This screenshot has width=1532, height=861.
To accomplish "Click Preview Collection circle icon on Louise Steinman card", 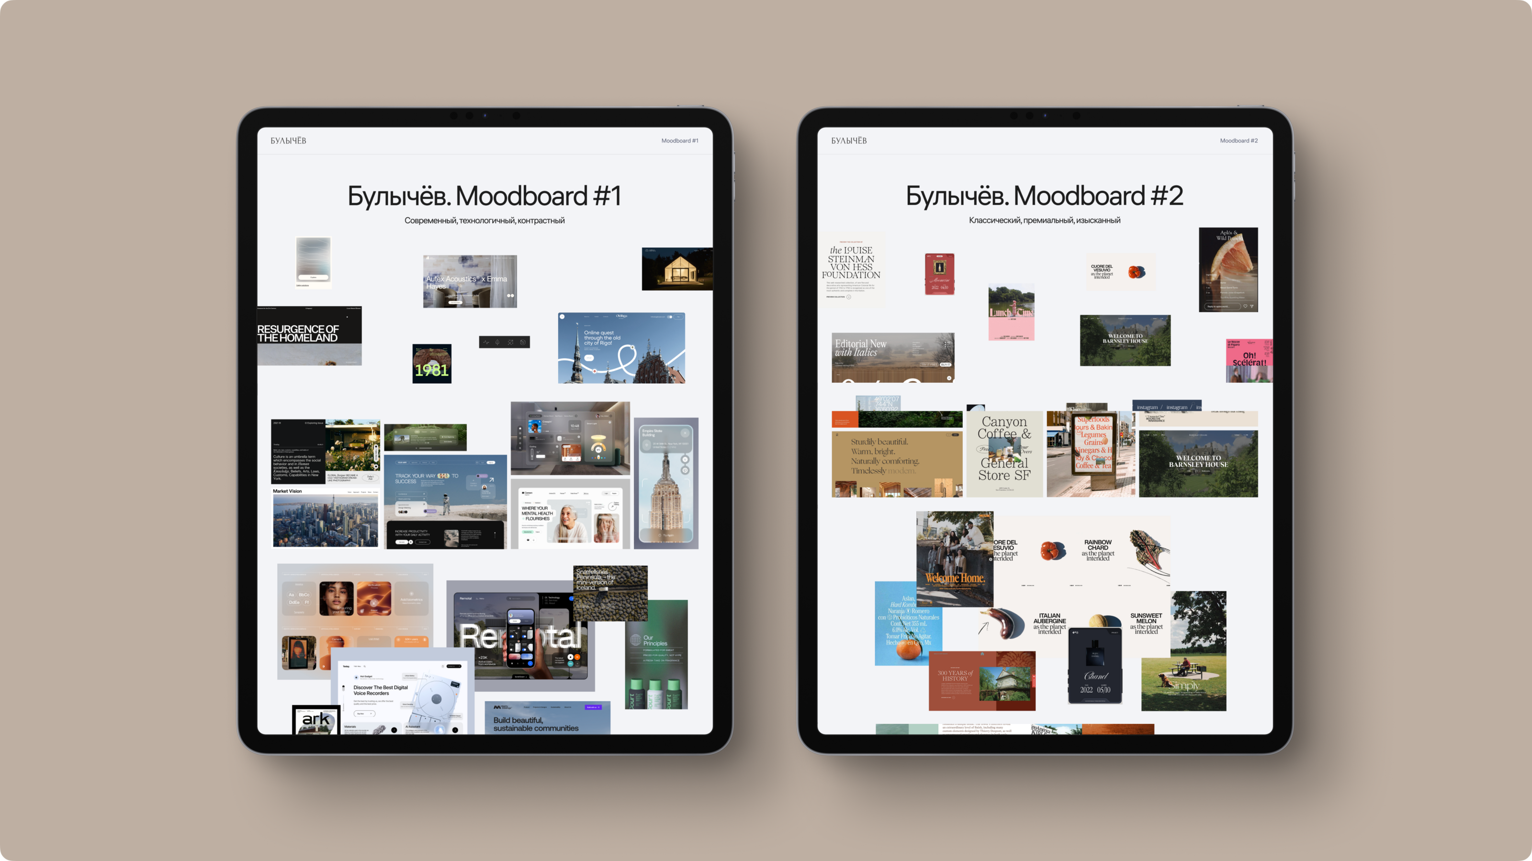I will coord(849,297).
